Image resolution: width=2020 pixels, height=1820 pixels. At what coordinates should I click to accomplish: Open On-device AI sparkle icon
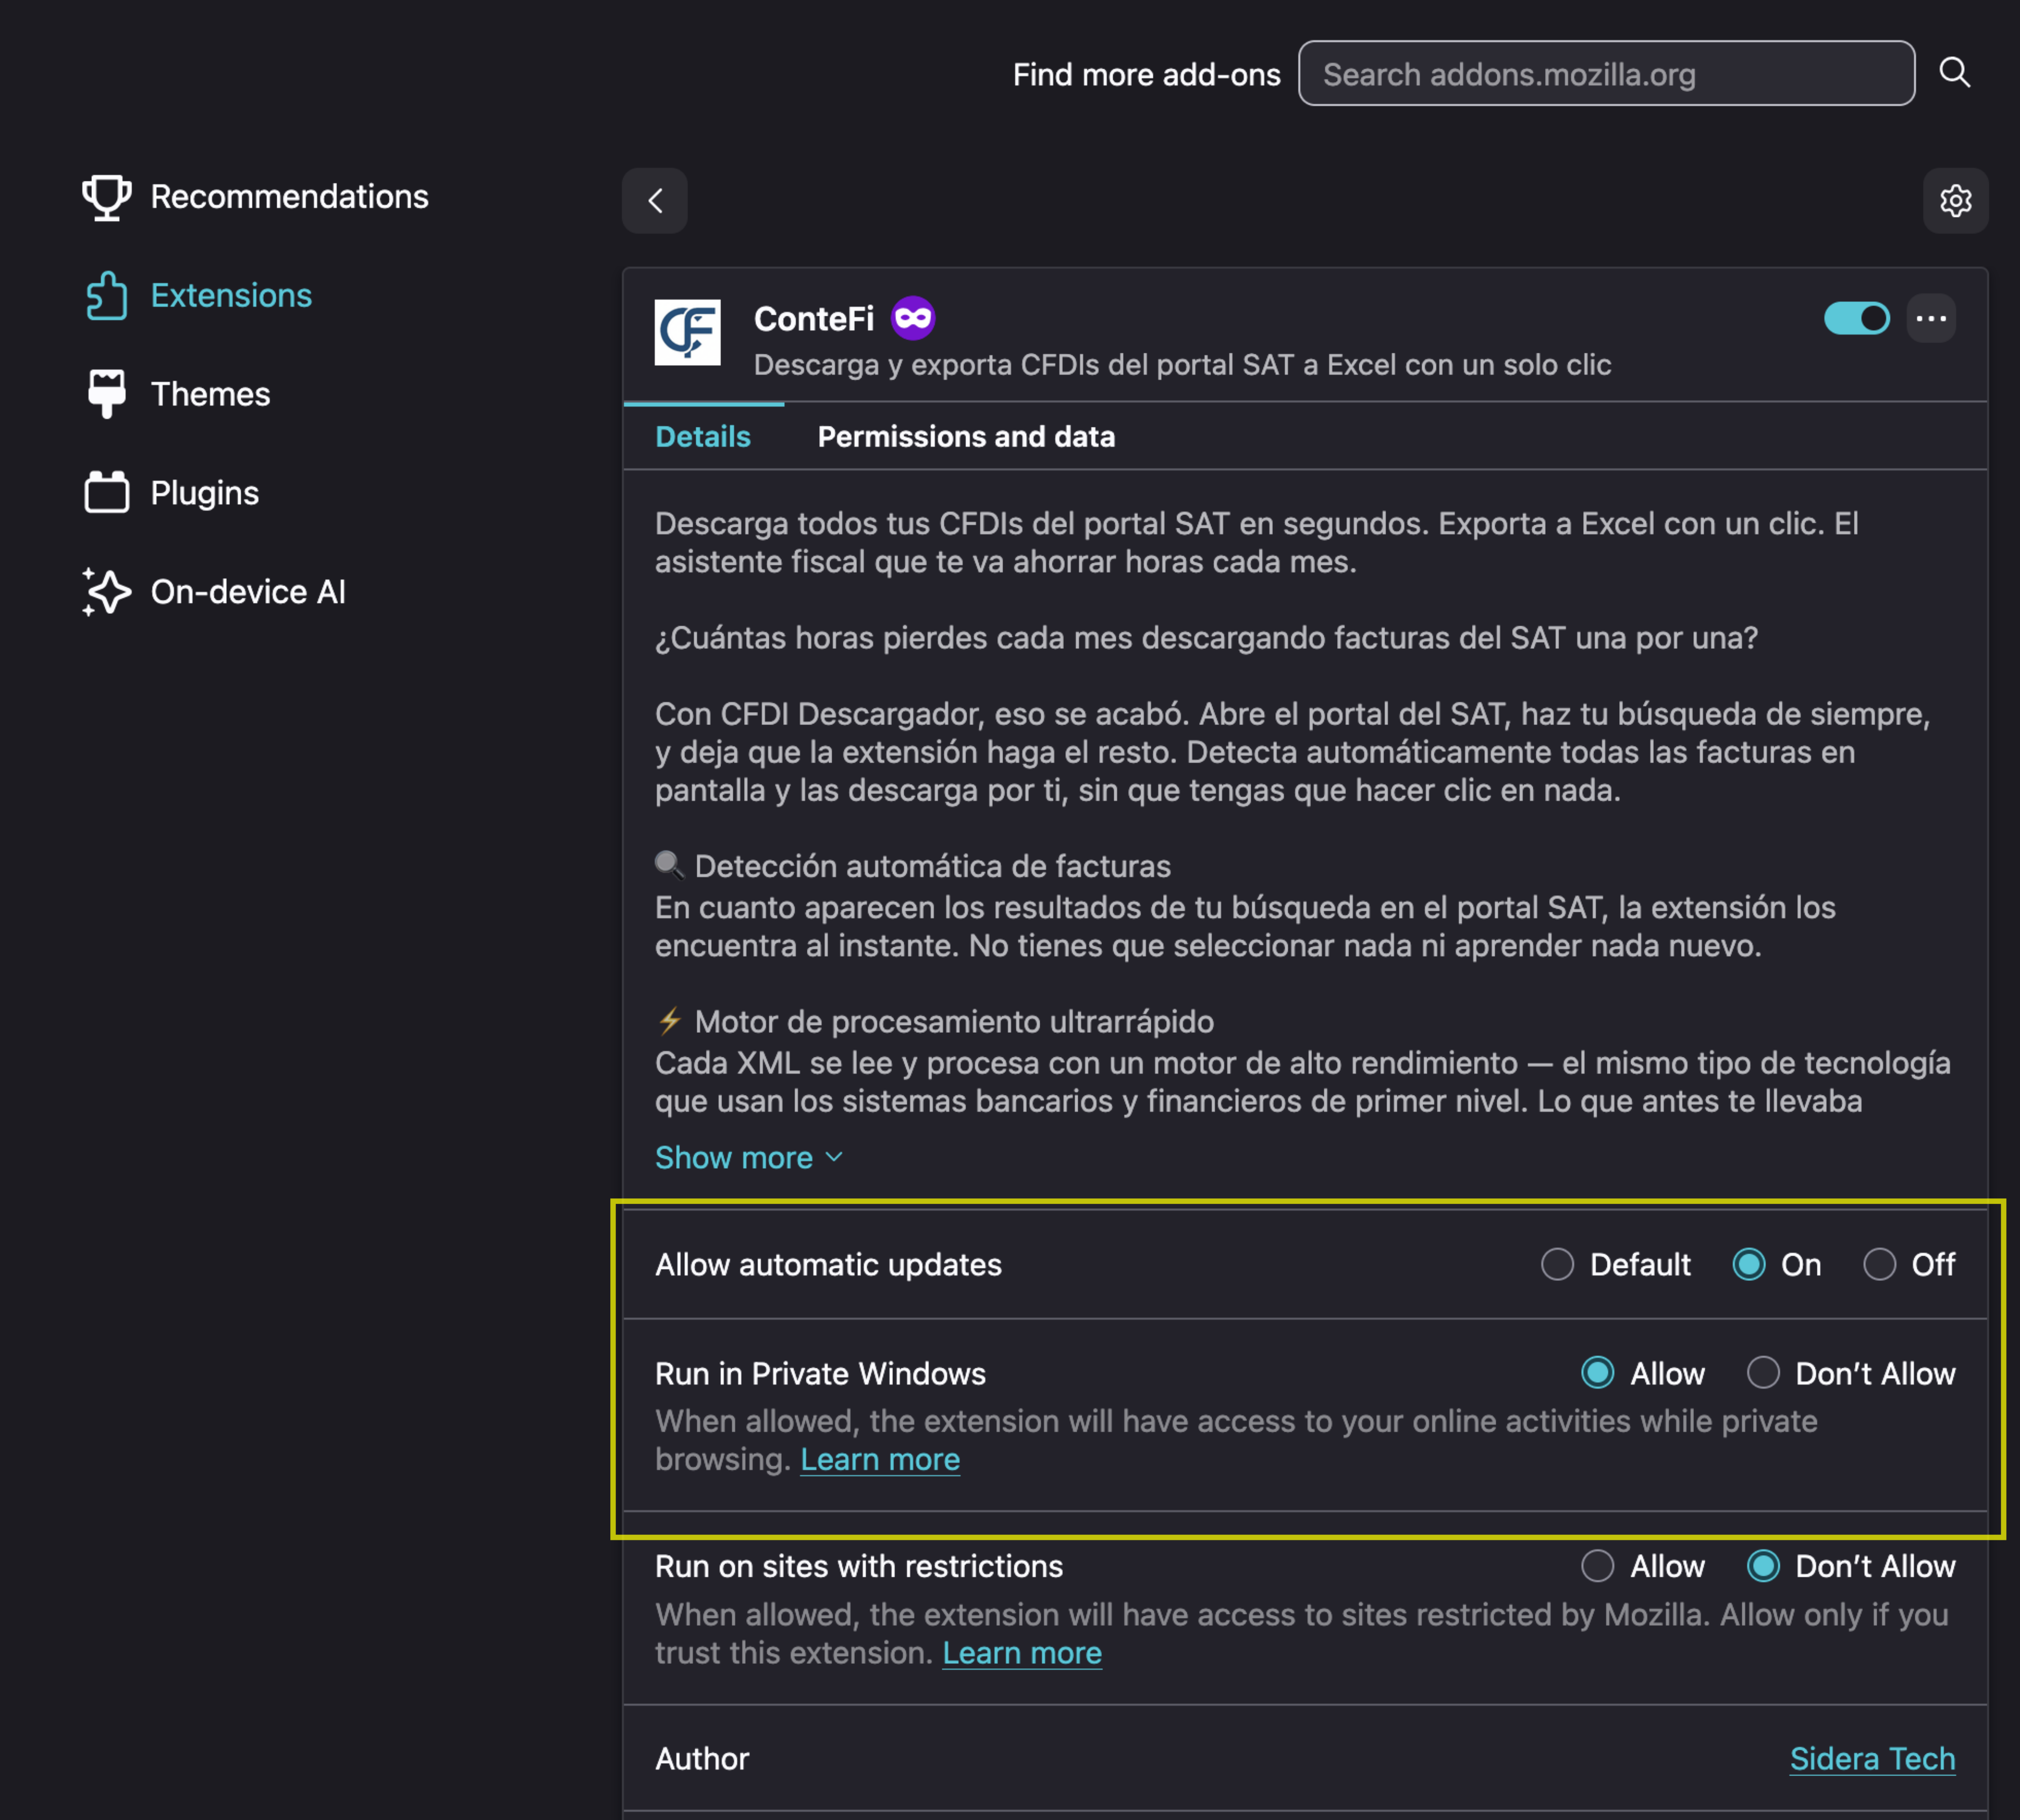(x=106, y=592)
